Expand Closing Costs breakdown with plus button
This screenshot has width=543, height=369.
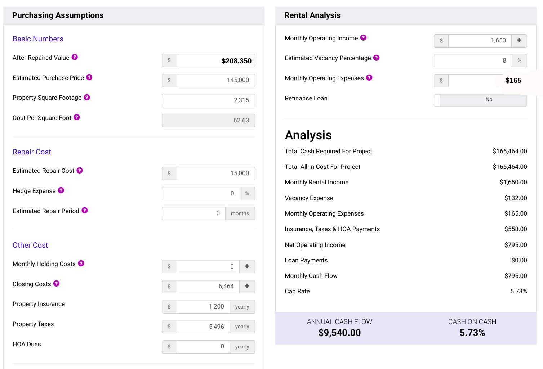coord(247,287)
